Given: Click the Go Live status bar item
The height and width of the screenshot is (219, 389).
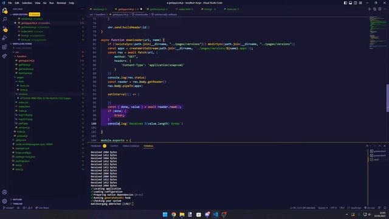Looking at the screenshot, I should tap(370, 208).
